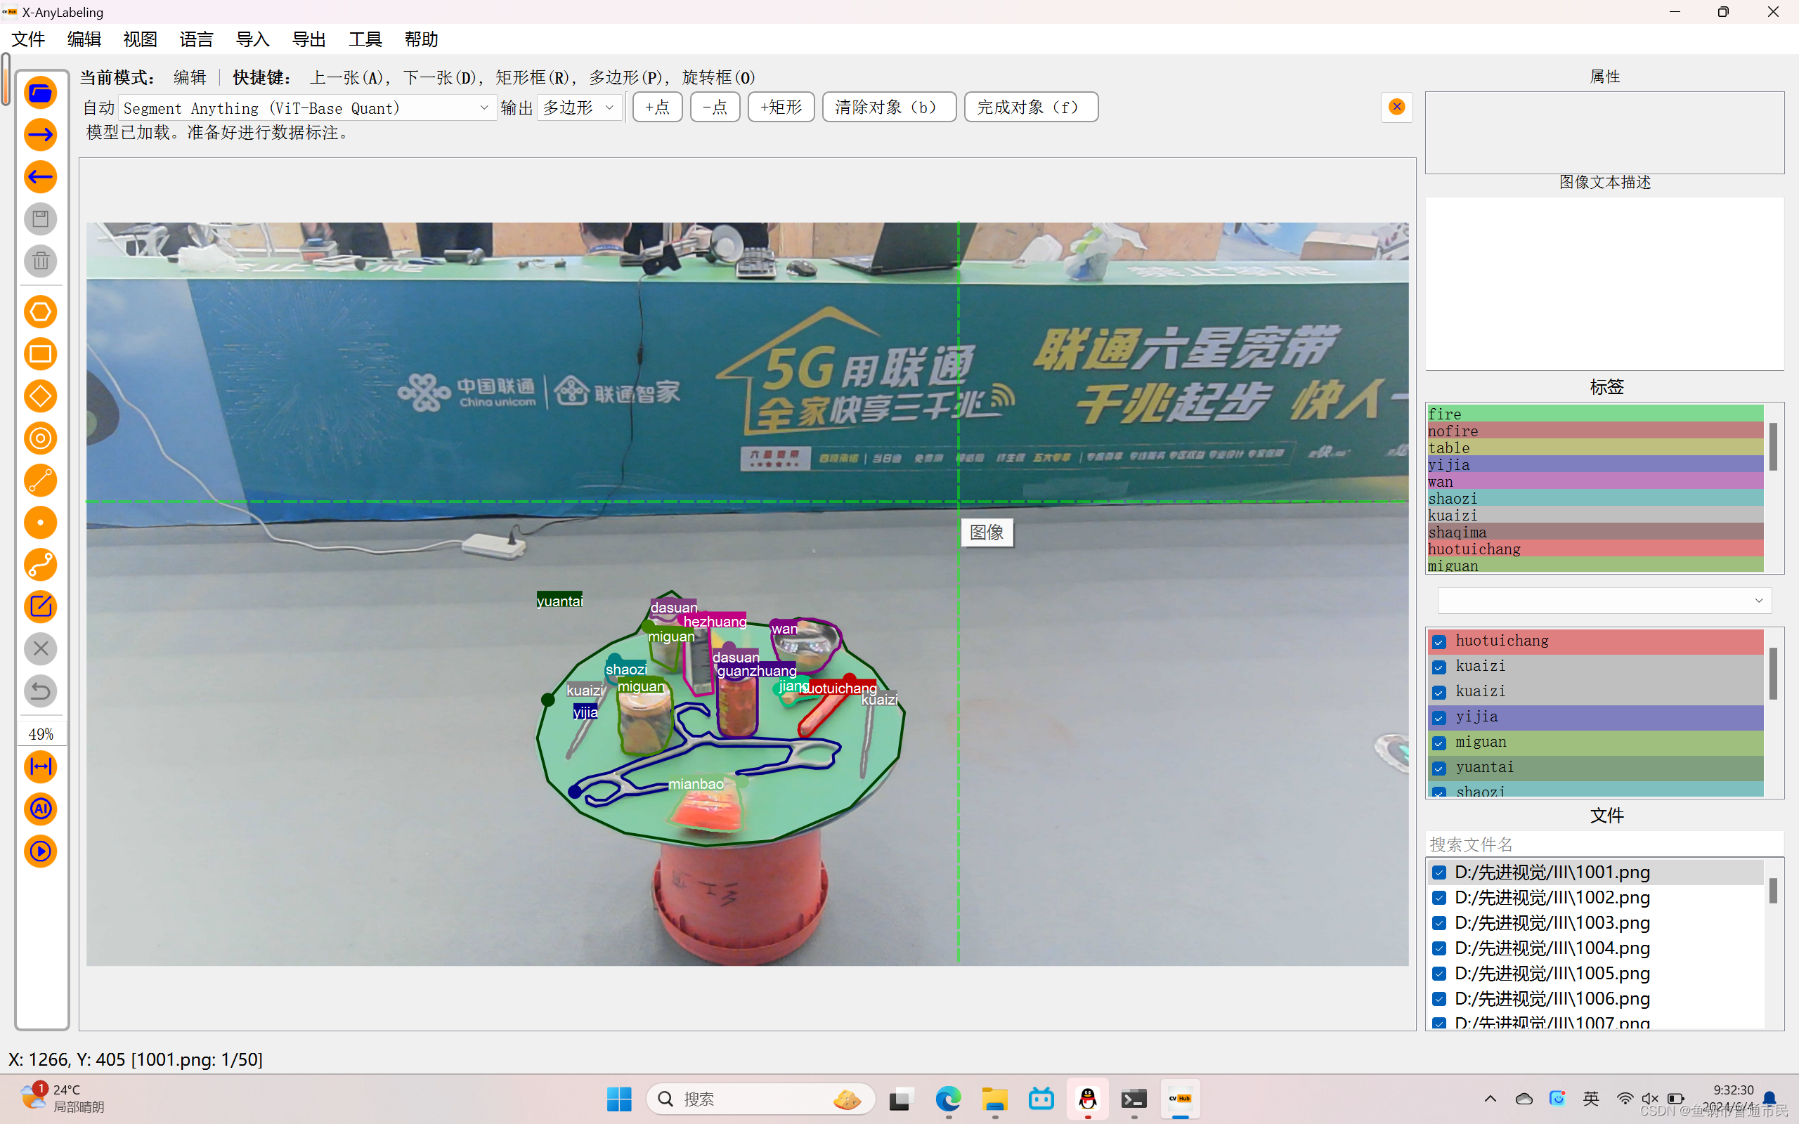Open the Segment Anything model dropdown
Image resolution: width=1799 pixels, height=1124 pixels.
click(x=306, y=107)
